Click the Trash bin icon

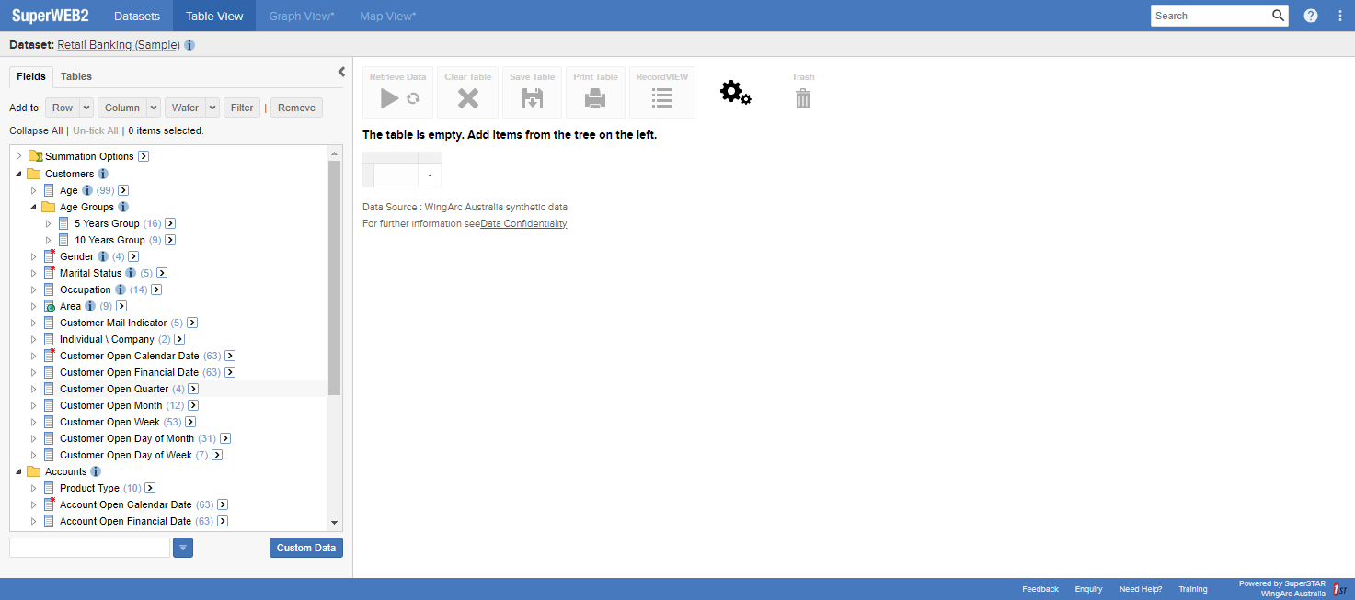pyautogui.click(x=803, y=98)
